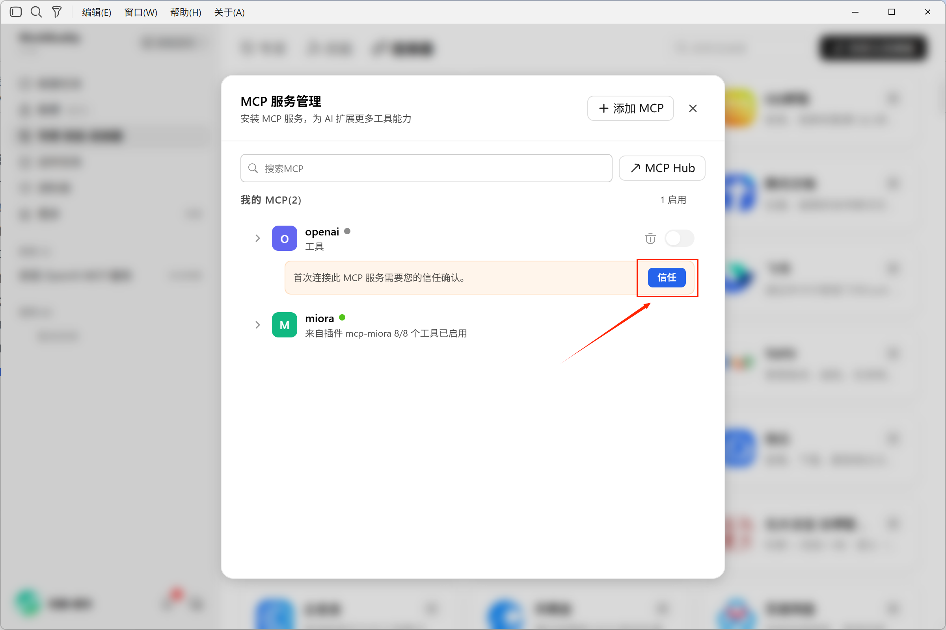946x630 pixels.
Task: Close the MCP 服务管理 dialog
Action: coord(693,109)
